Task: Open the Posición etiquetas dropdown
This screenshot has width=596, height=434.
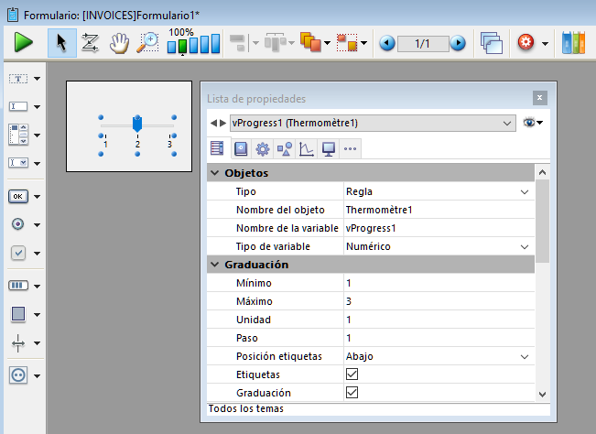Action: [x=525, y=356]
